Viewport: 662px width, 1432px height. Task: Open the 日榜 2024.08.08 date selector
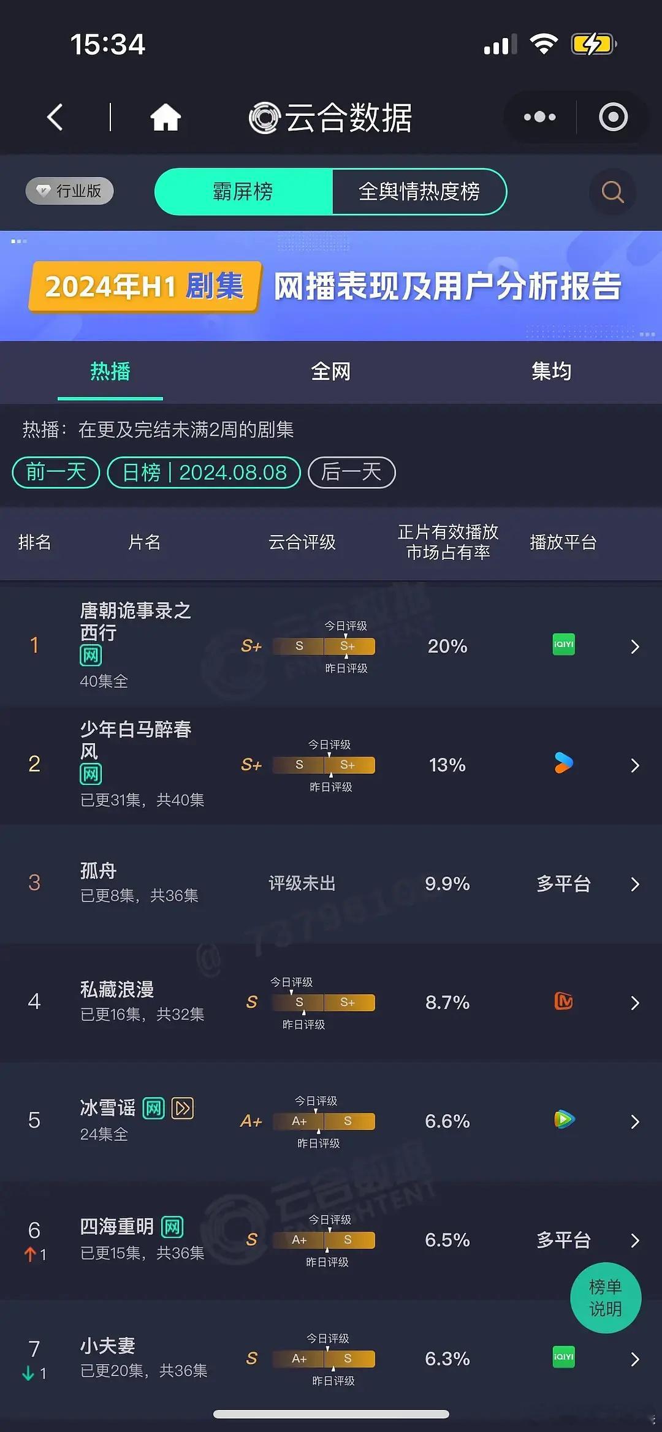point(203,472)
